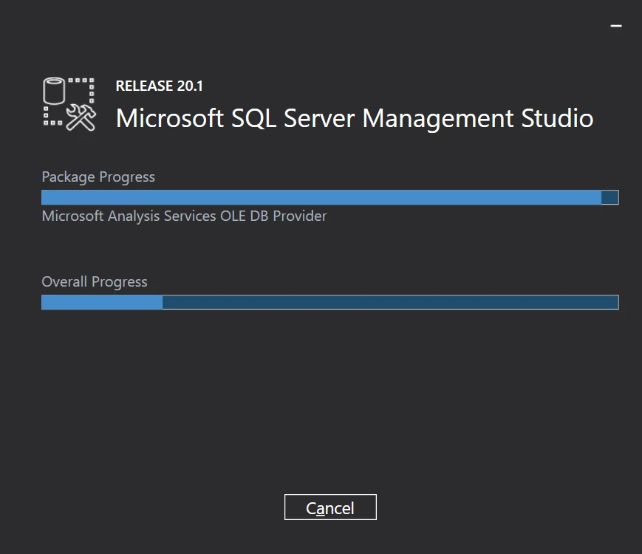Click the filled part of Overall Progress bar
642x554 pixels.
(102, 302)
